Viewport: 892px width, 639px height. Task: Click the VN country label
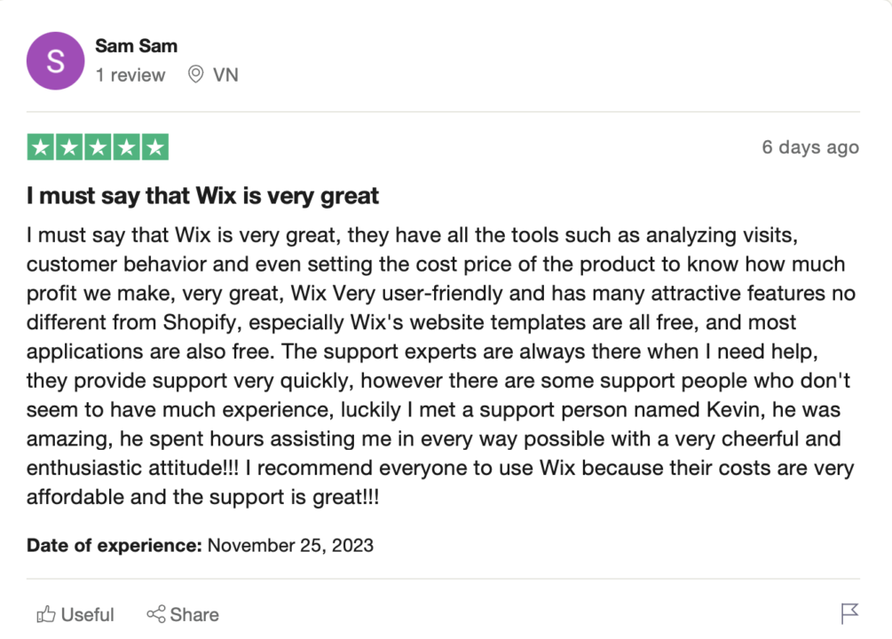226,75
